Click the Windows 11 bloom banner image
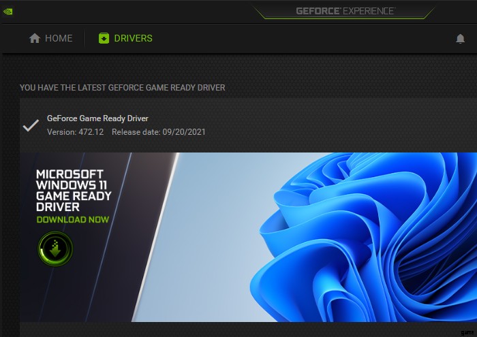This screenshot has height=337, width=477. (x=248, y=237)
